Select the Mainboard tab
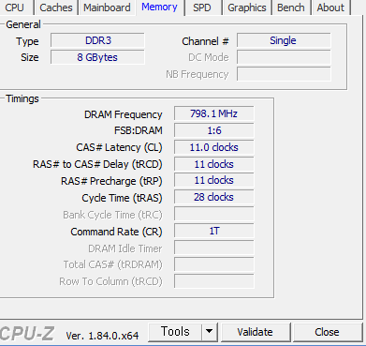This screenshot has height=346, width=366. pyautogui.click(x=107, y=8)
